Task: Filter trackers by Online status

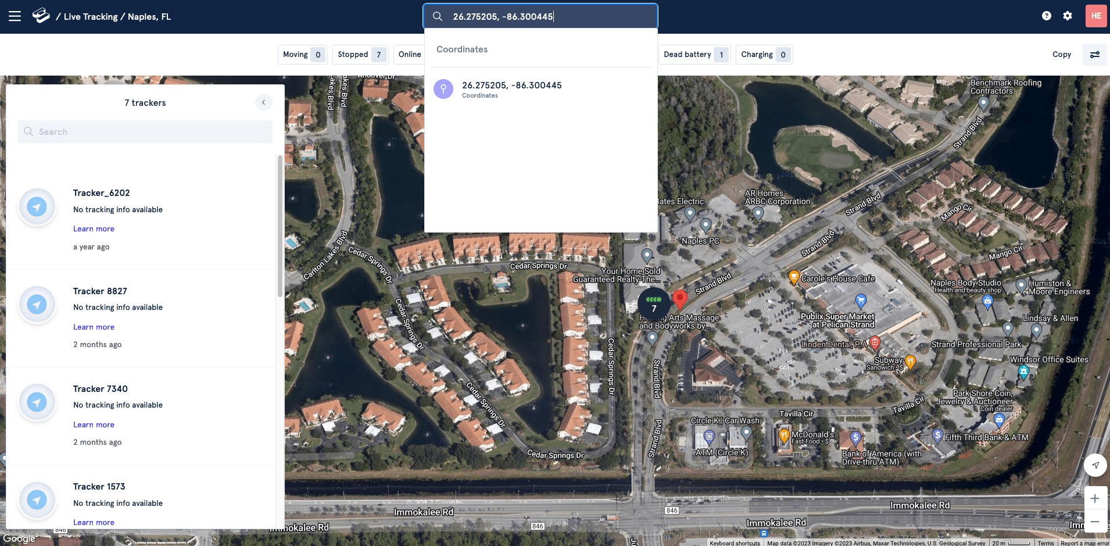Action: (x=409, y=55)
